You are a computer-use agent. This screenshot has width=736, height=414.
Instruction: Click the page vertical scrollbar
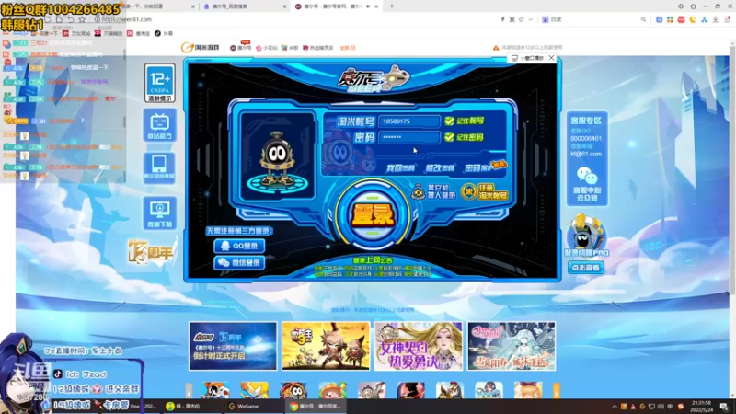[x=732, y=169]
